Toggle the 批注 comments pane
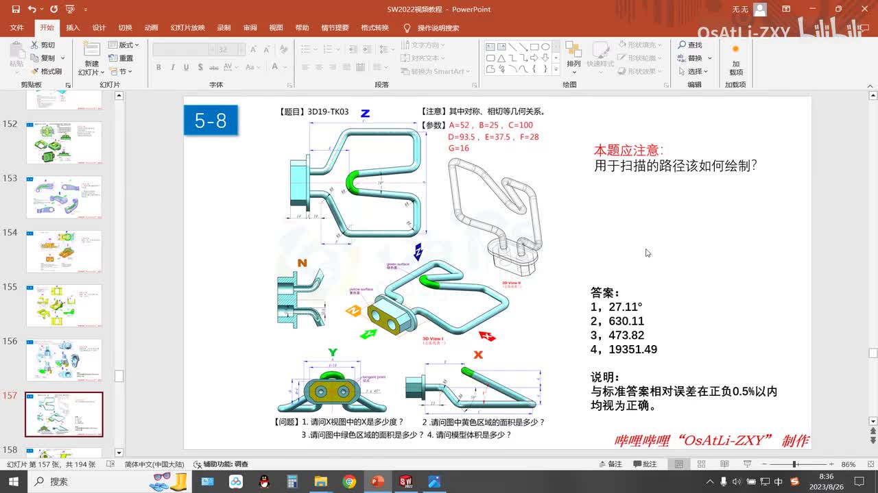 point(644,464)
